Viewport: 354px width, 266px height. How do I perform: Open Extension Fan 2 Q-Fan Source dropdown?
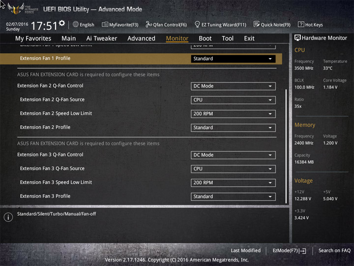[x=233, y=100]
